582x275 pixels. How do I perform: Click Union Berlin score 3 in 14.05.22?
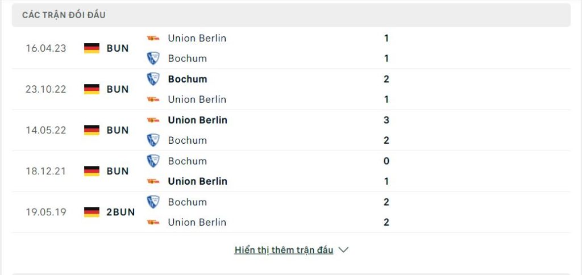[386, 120]
